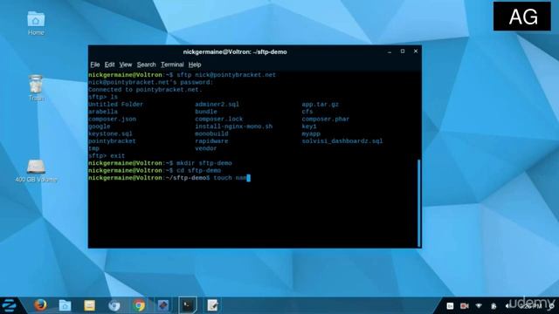Click the keyboard layout tray indicator
Image resolution: width=559 pixels, height=314 pixels.
(450, 306)
